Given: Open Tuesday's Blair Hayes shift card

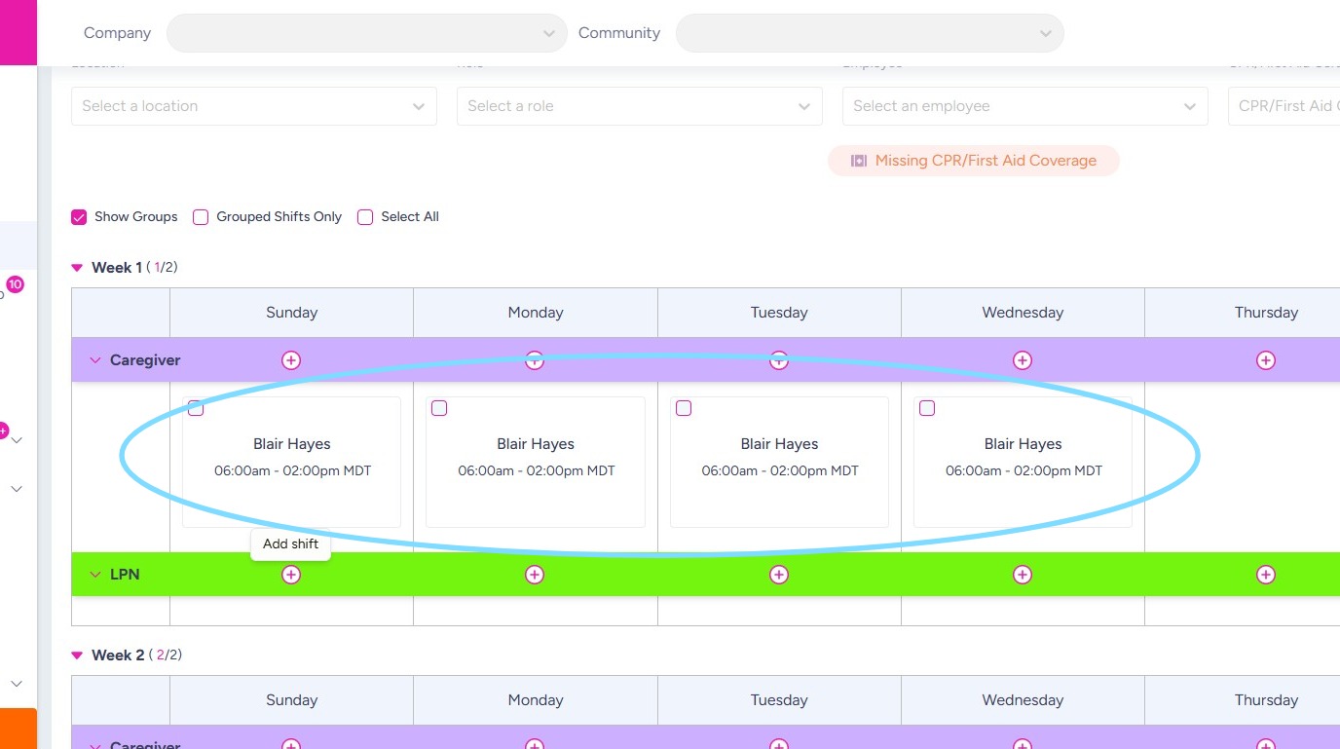Looking at the screenshot, I should click(x=779, y=458).
